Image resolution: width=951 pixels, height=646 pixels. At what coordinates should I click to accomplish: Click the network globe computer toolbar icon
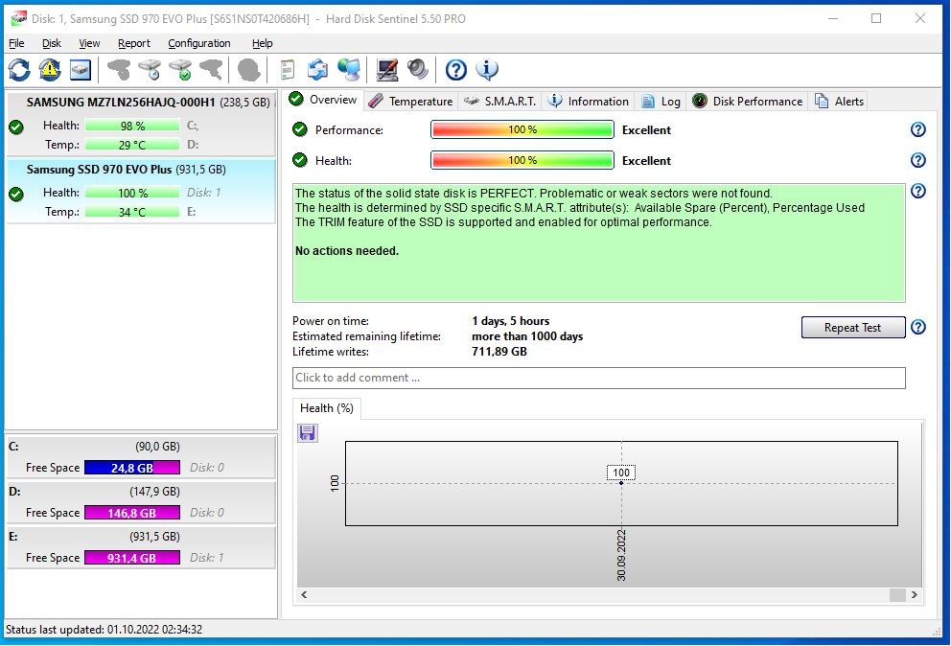(349, 70)
